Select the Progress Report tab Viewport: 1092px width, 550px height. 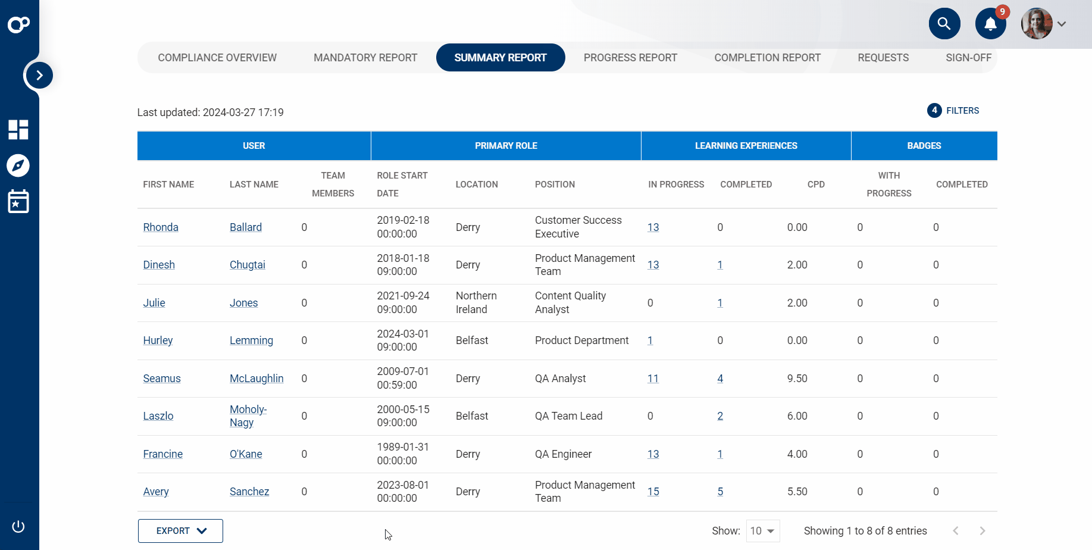click(x=630, y=57)
